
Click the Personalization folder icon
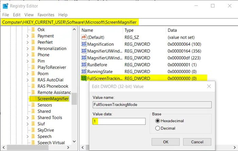pyautogui.click(x=33, y=48)
